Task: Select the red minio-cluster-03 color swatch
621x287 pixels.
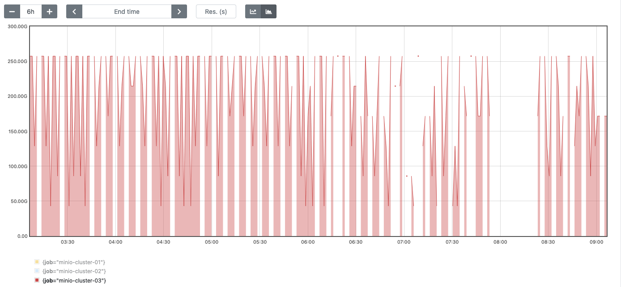Action: point(37,281)
